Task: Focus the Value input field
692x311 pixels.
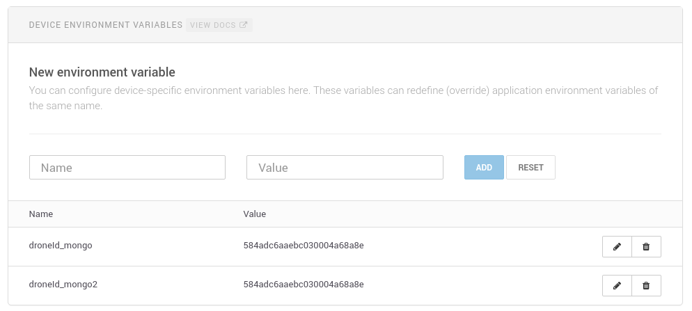Action: point(345,168)
